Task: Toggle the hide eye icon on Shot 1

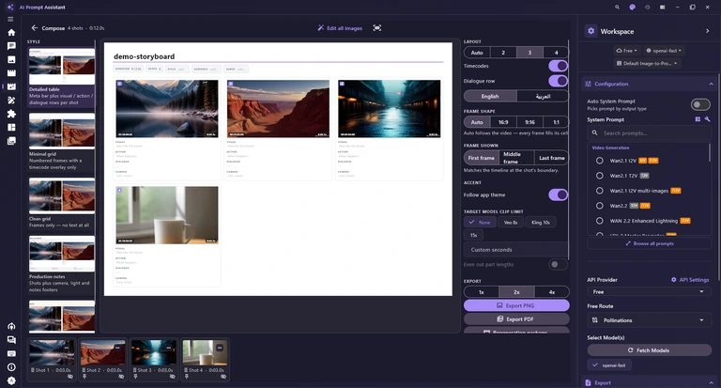Action: (x=70, y=377)
